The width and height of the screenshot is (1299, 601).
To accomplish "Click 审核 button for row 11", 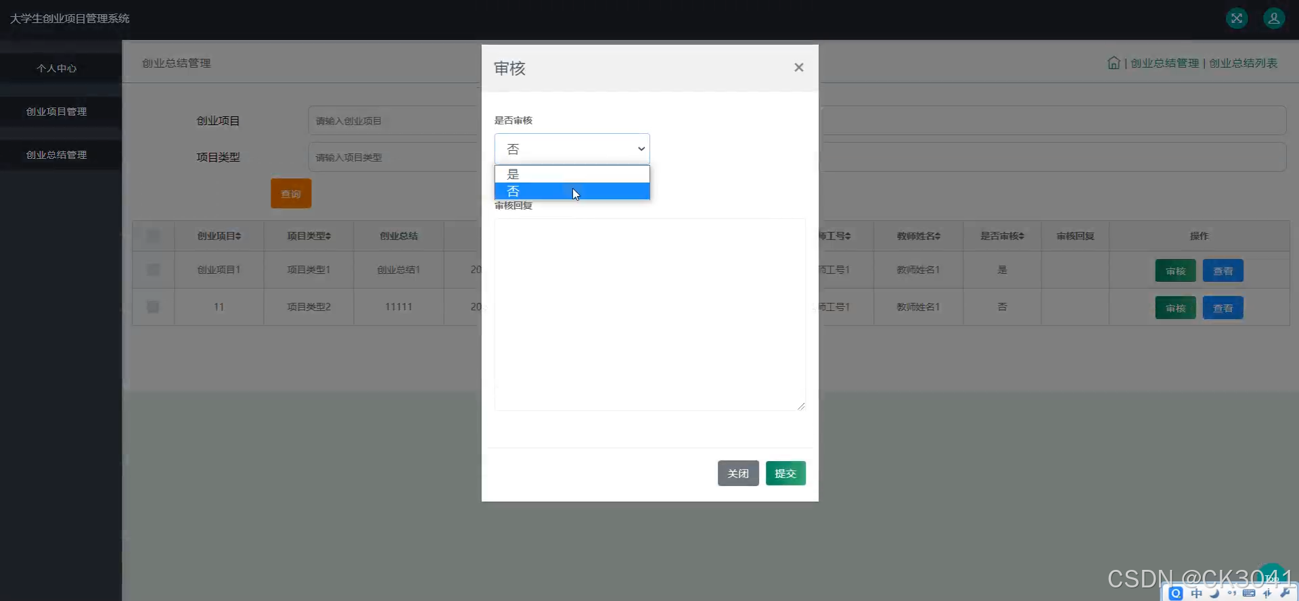I will pyautogui.click(x=1176, y=308).
